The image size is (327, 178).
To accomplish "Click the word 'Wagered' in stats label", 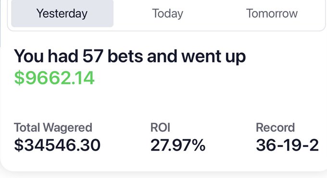I will (x=68, y=128).
